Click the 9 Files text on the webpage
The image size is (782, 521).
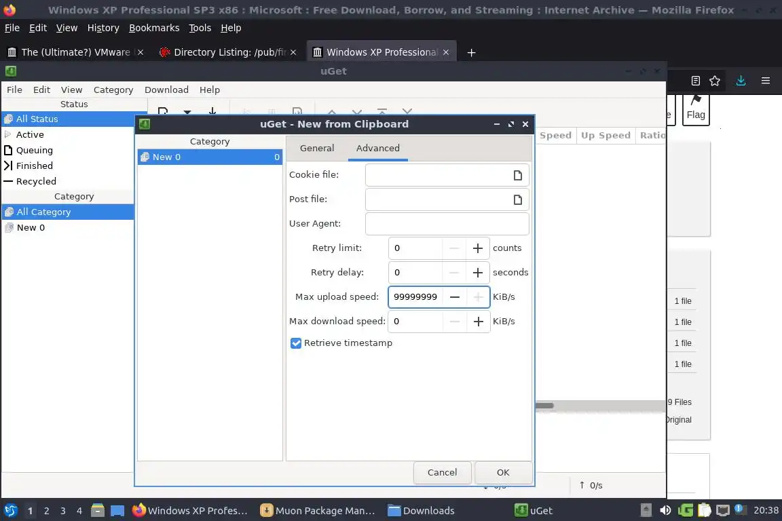pos(679,402)
